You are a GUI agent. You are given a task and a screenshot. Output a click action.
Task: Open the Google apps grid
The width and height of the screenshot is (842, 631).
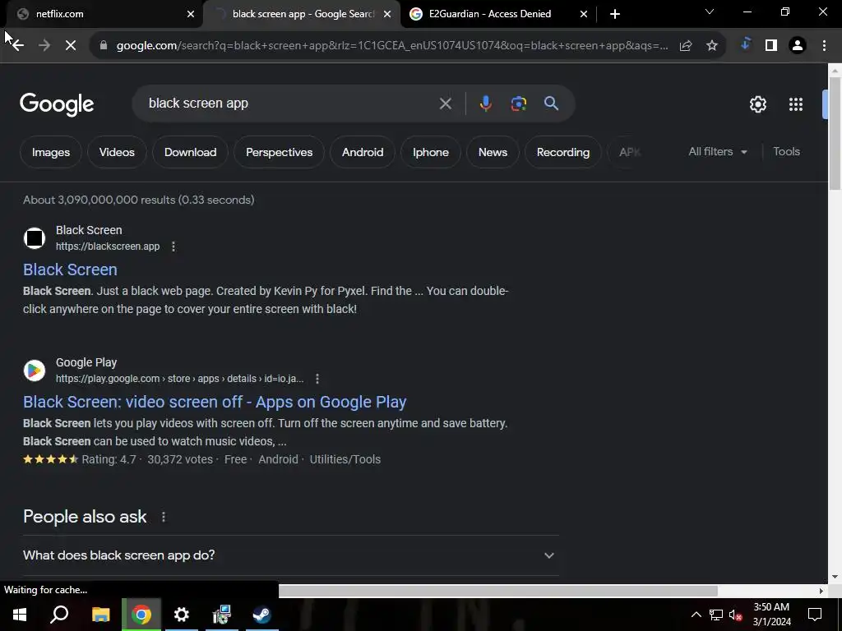click(x=796, y=104)
